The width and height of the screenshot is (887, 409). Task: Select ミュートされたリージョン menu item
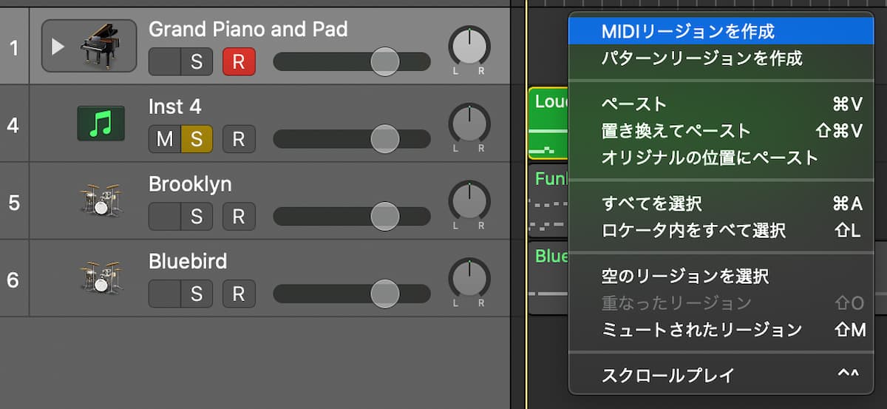(x=721, y=329)
